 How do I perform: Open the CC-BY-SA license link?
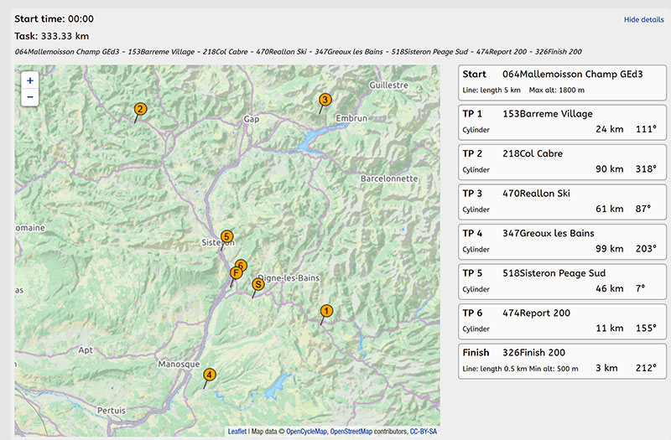tap(424, 432)
